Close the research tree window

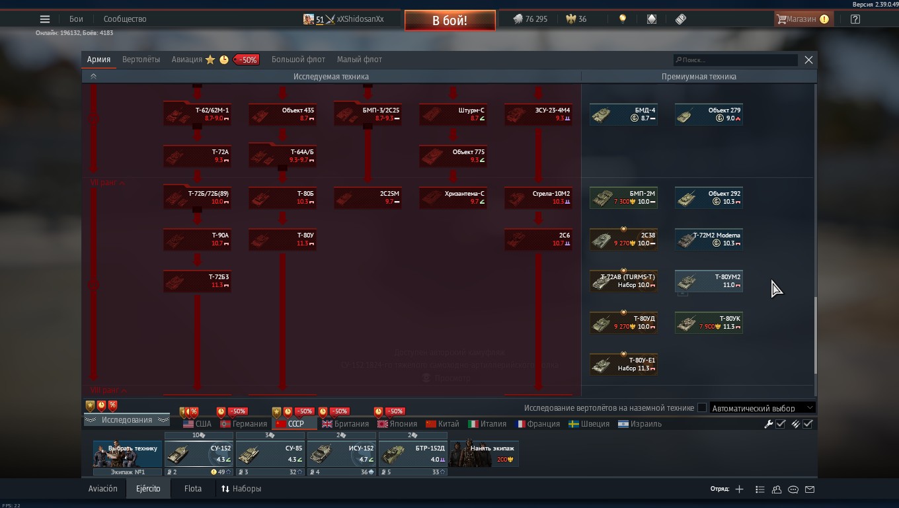click(x=808, y=60)
